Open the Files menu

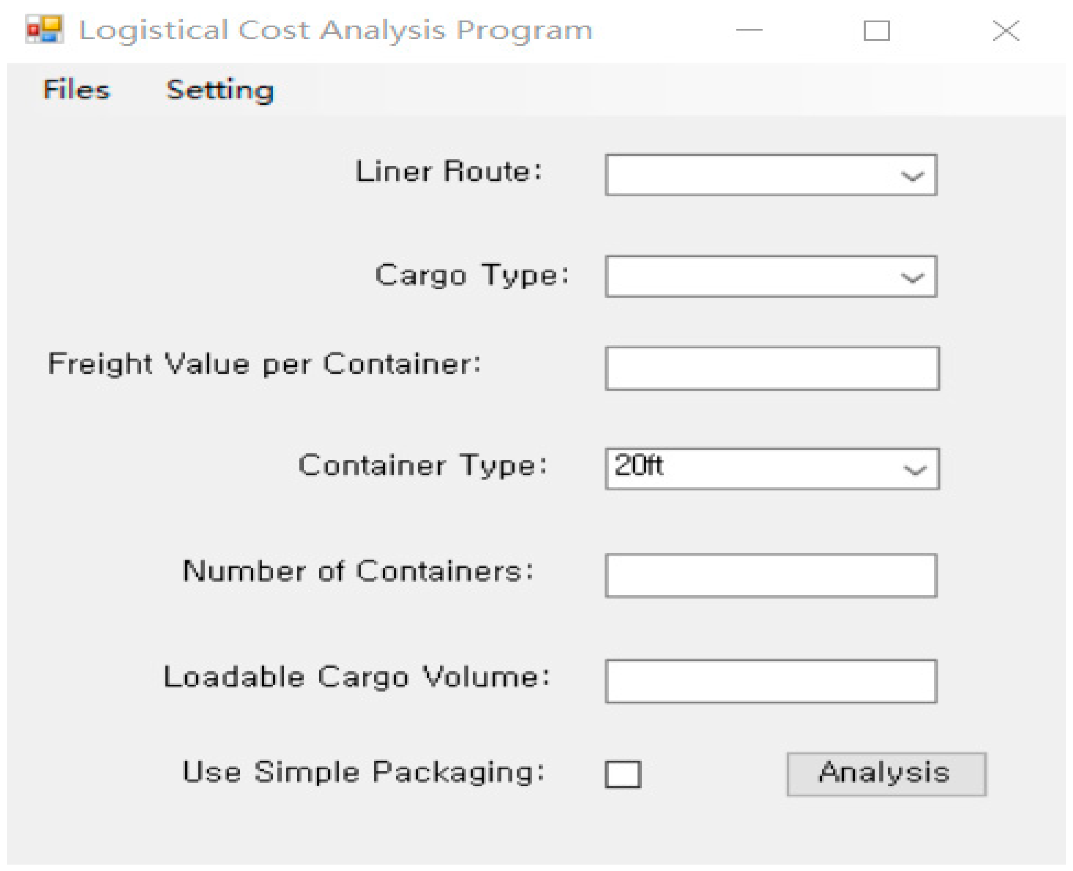coord(76,90)
